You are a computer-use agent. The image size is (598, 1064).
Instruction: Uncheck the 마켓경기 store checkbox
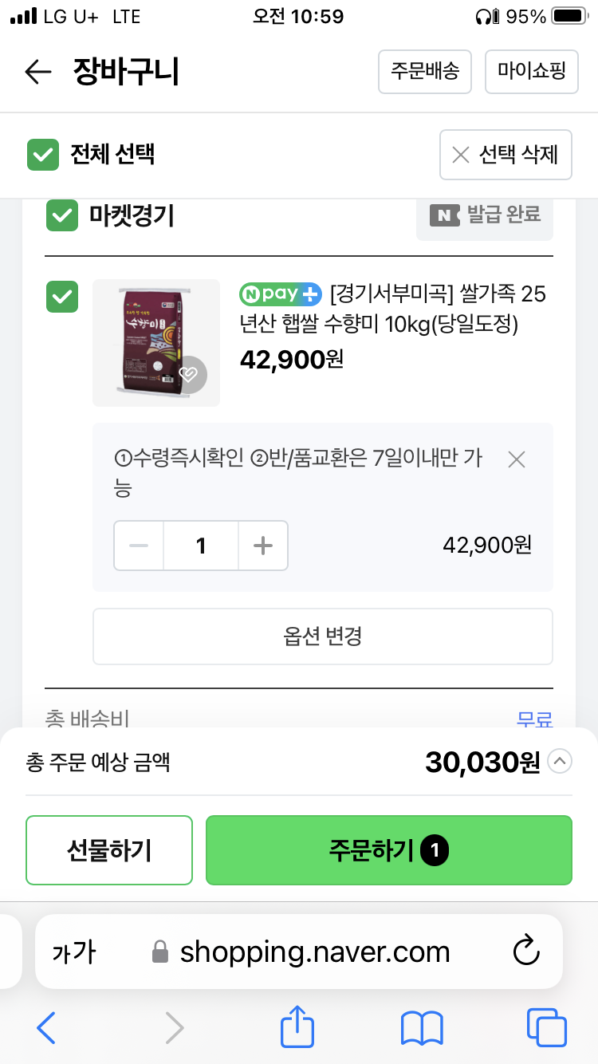[x=62, y=215]
